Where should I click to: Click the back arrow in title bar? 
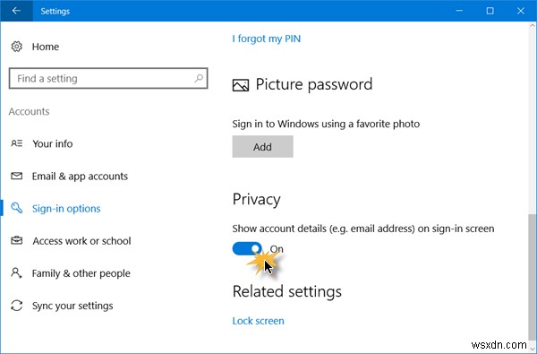[x=16, y=11]
